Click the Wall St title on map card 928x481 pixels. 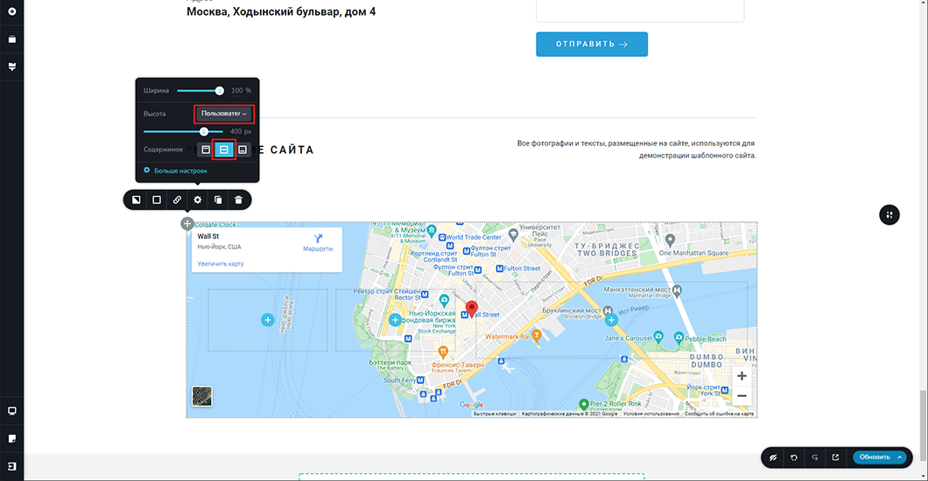pyautogui.click(x=208, y=236)
